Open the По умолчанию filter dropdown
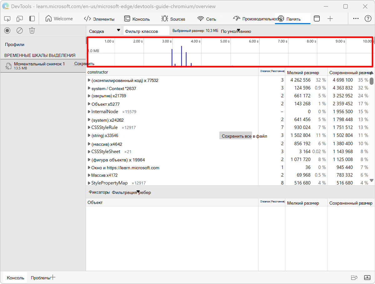375x284 pixels. pos(236,31)
